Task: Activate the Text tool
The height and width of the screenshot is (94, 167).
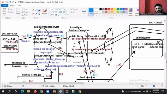Action: point(39,10)
